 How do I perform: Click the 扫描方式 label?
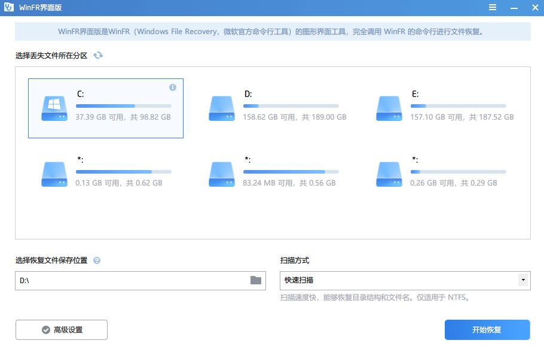pos(295,260)
